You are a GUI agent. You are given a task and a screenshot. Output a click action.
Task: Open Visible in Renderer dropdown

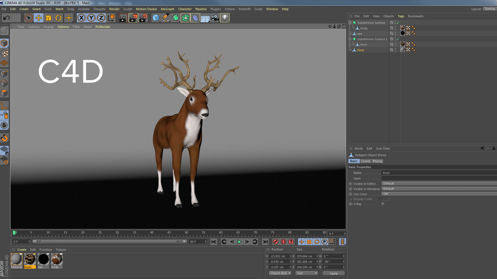click(439, 189)
